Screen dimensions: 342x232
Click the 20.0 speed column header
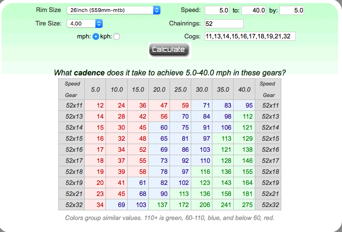click(x=159, y=89)
